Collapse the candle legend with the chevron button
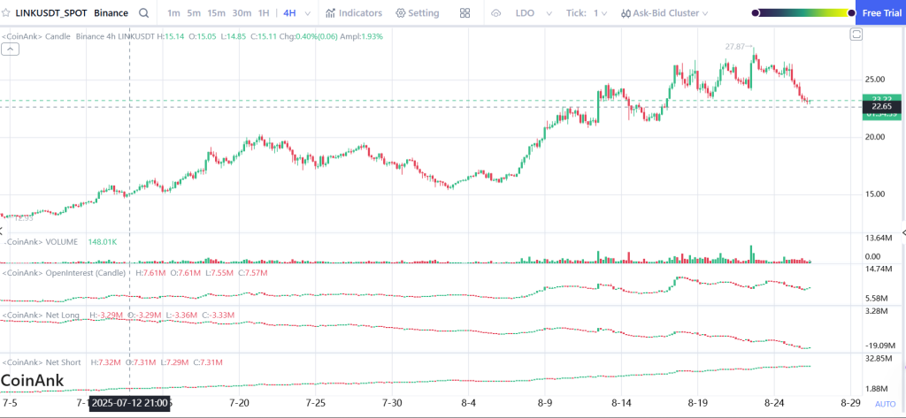The image size is (906, 418). click(11, 49)
